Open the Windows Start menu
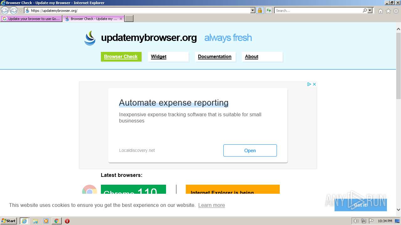 [9, 221]
